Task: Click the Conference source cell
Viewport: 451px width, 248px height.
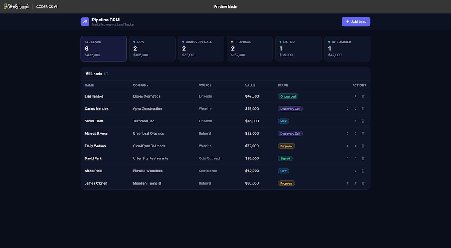Action: pos(208,171)
